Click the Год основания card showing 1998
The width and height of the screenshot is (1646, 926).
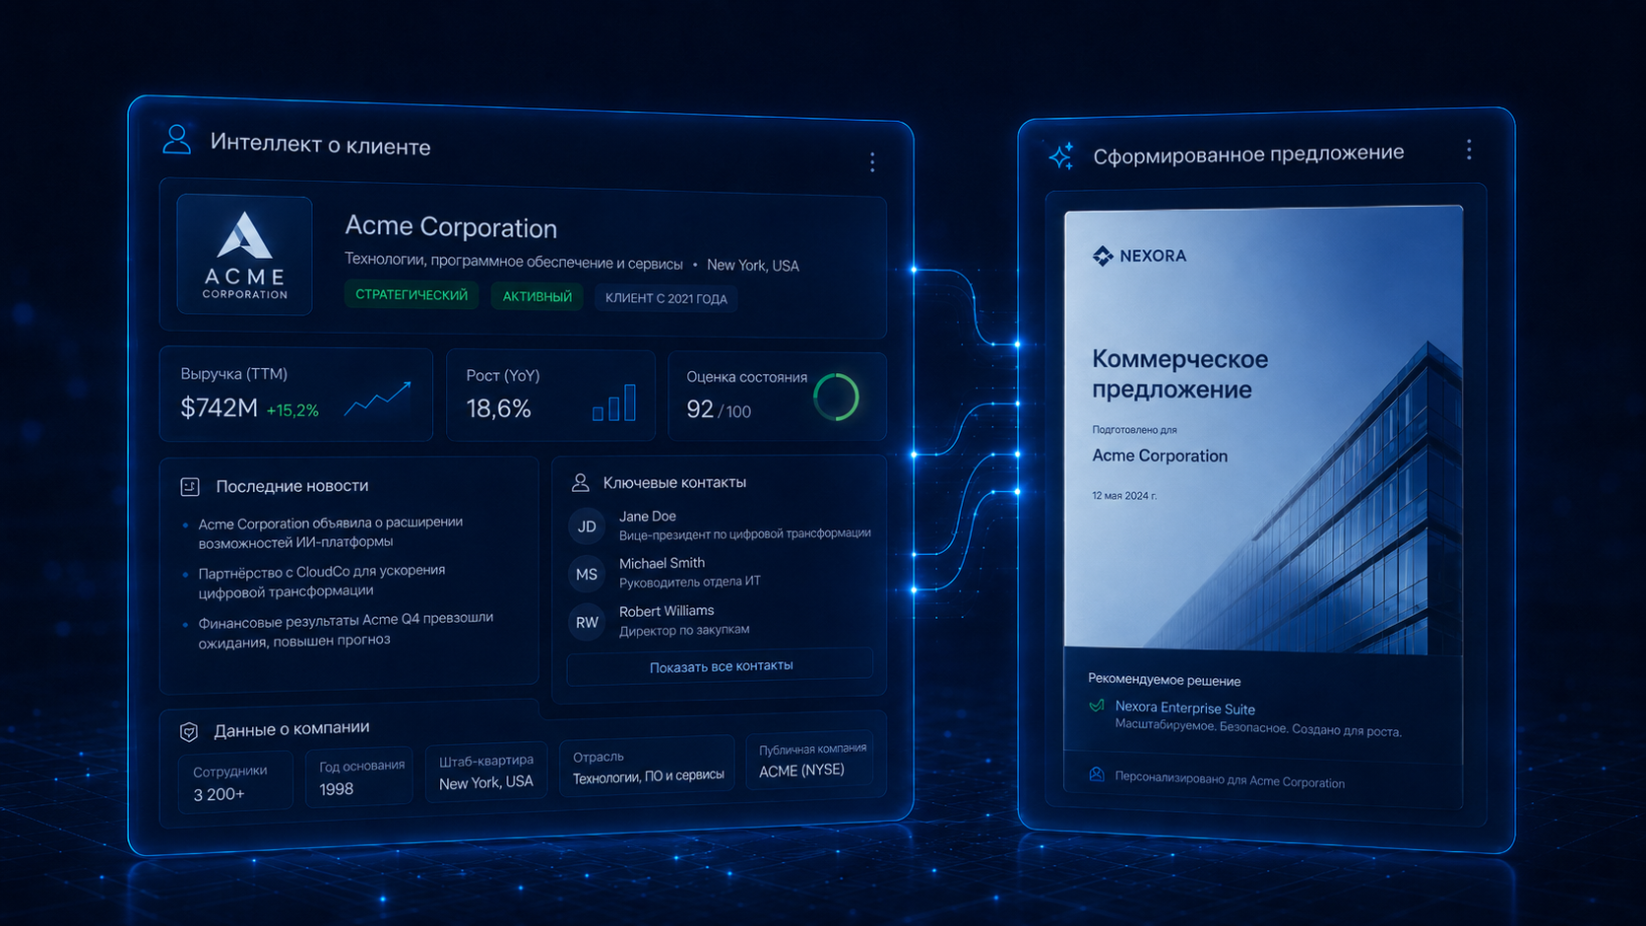click(359, 777)
